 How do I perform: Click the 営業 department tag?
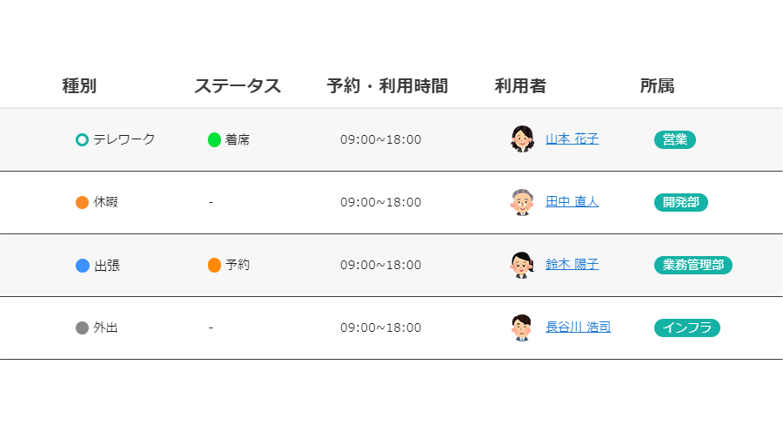tap(674, 139)
